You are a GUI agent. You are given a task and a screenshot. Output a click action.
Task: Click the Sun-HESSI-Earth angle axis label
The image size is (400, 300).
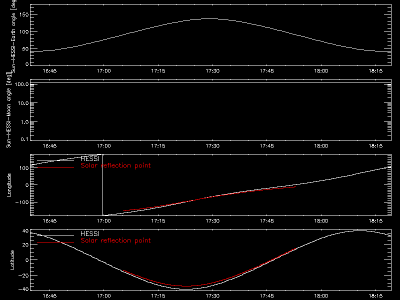click(13, 35)
